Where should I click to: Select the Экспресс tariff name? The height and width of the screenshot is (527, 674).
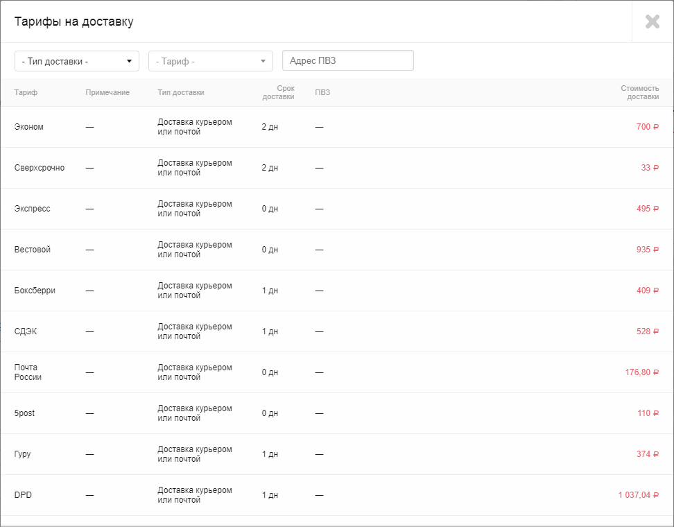click(32, 209)
